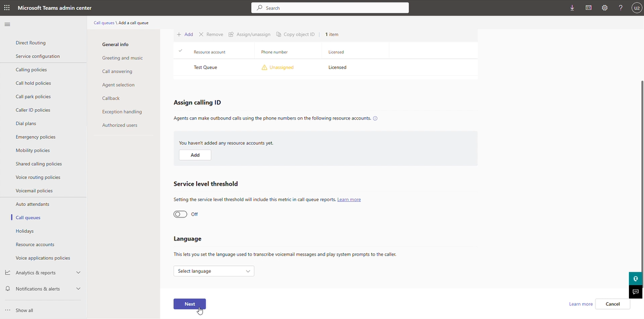Select the Test Queue resource account row

[x=326, y=67]
